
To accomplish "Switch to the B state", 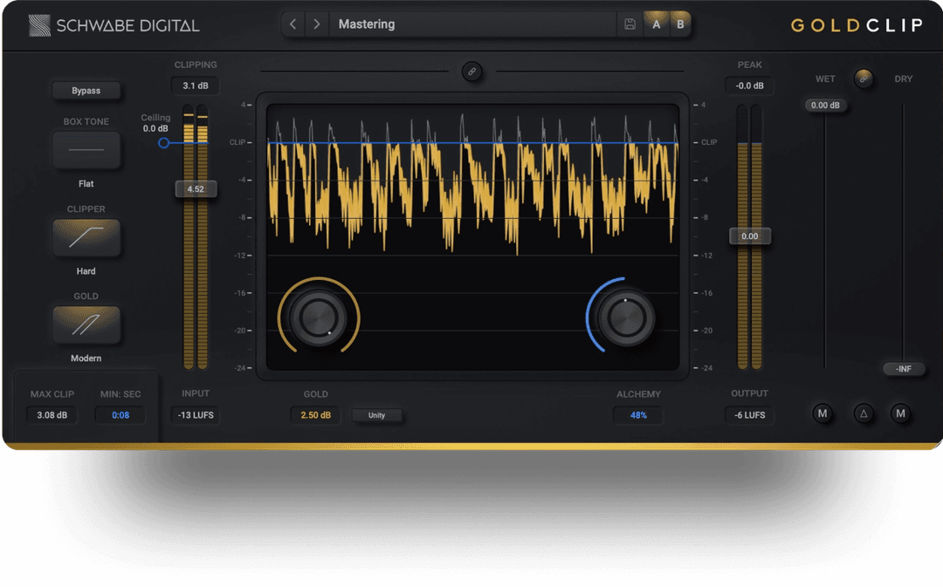I will [680, 24].
